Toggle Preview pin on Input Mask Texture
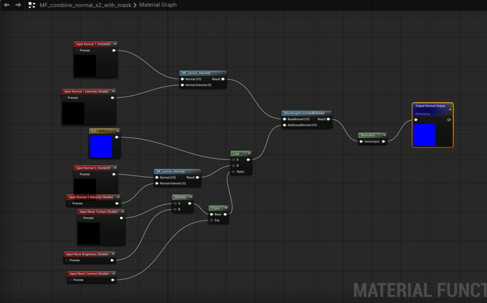The width and height of the screenshot is (487, 303). 80,218
